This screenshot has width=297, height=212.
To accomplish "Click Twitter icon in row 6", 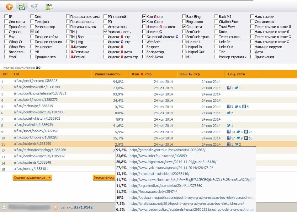I will point(228,113).
